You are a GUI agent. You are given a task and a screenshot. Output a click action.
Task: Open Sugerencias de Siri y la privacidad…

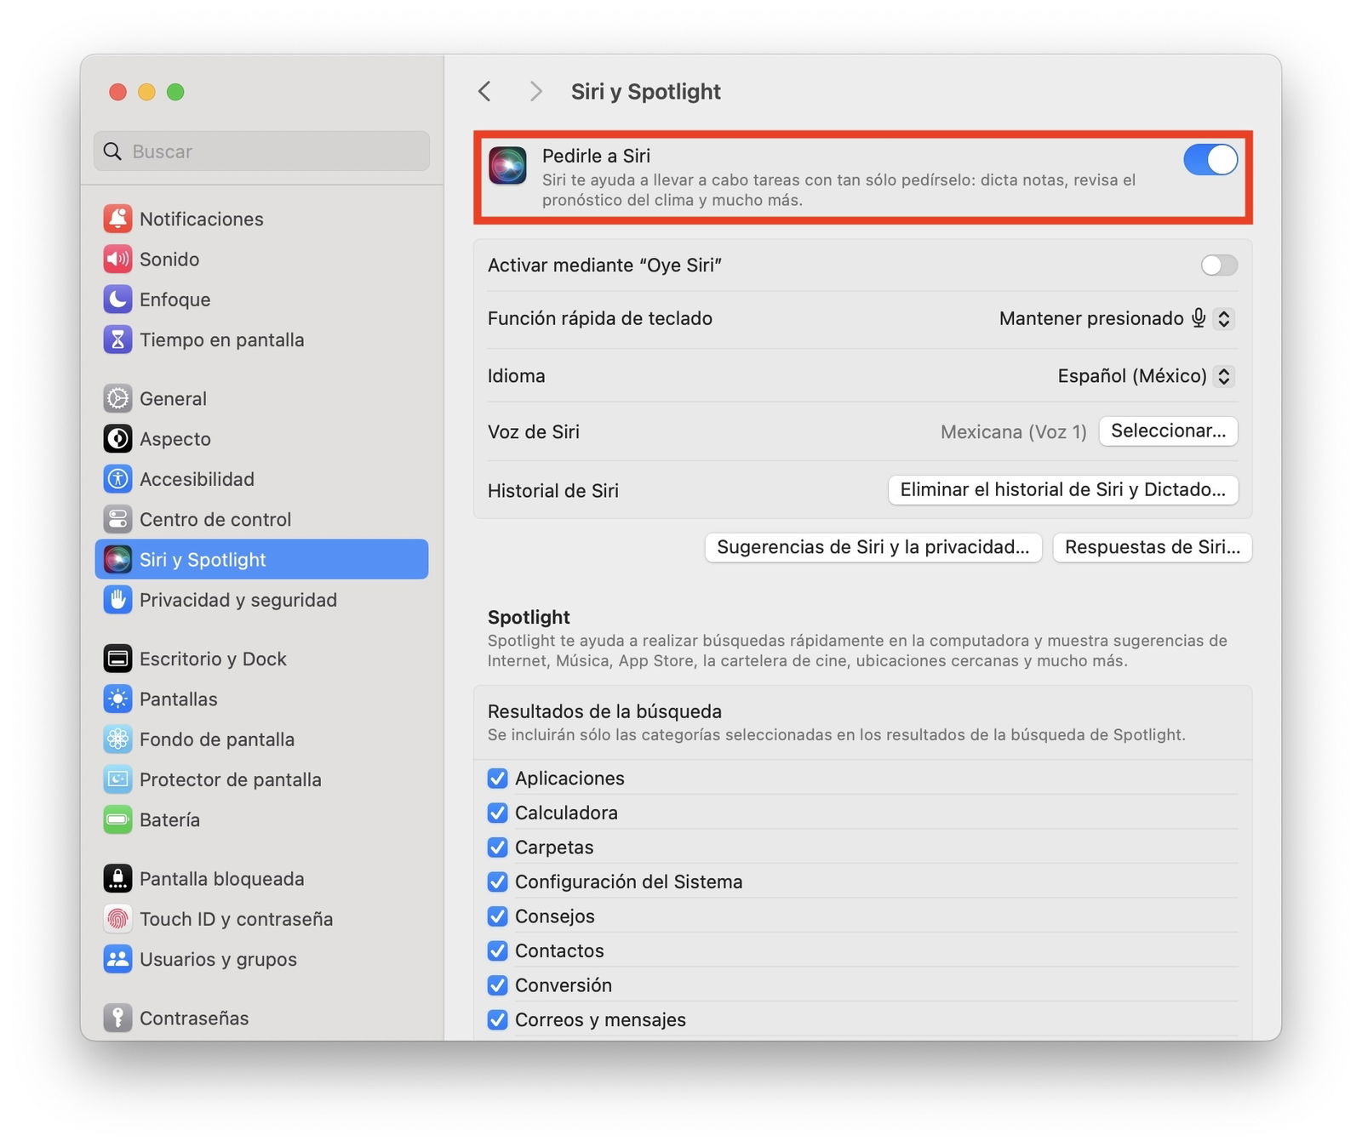[873, 547]
